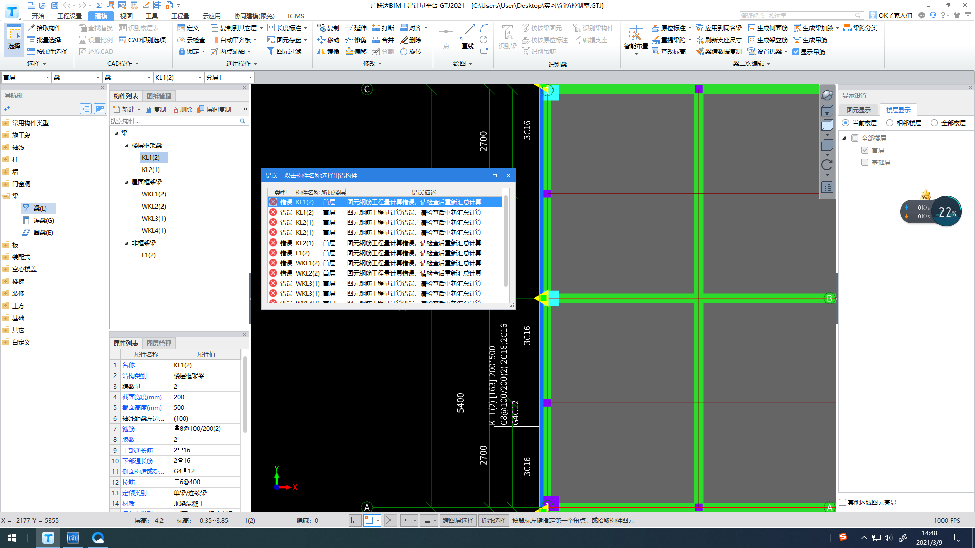Toggle 跨图层选择 status bar option
Screen dimensions: 975x548
click(458, 520)
